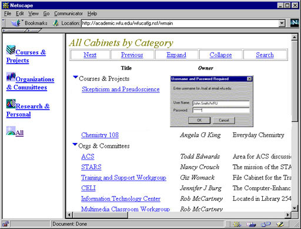
Task: Click the Research & Personal sidebar link
Action: [28, 110]
